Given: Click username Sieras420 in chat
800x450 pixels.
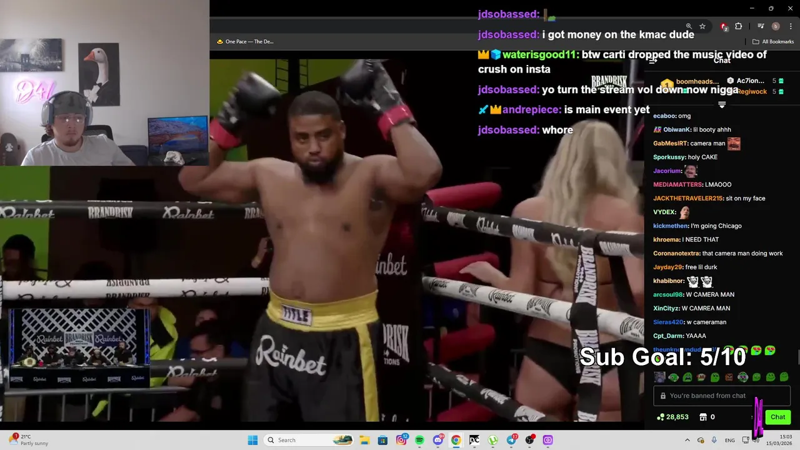Looking at the screenshot, I should (668, 322).
